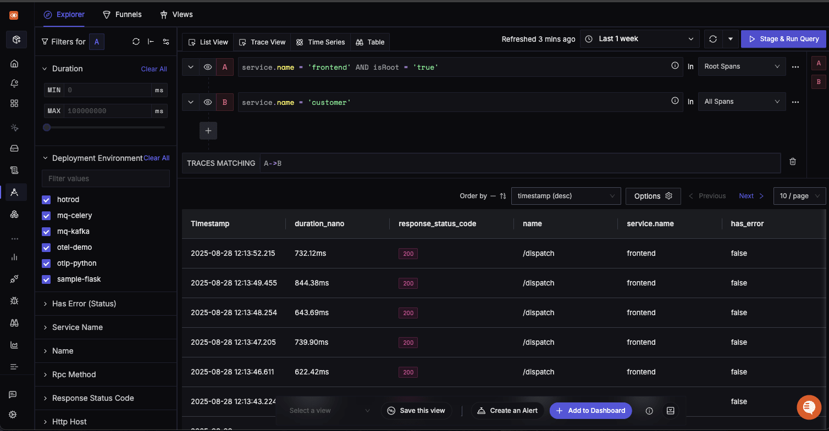Select the Explorer tab

pos(64,14)
